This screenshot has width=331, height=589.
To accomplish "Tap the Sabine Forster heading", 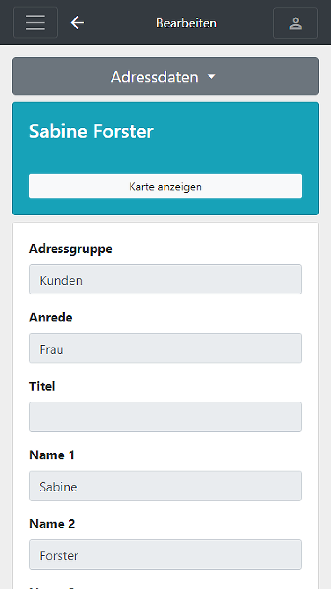I will [91, 131].
